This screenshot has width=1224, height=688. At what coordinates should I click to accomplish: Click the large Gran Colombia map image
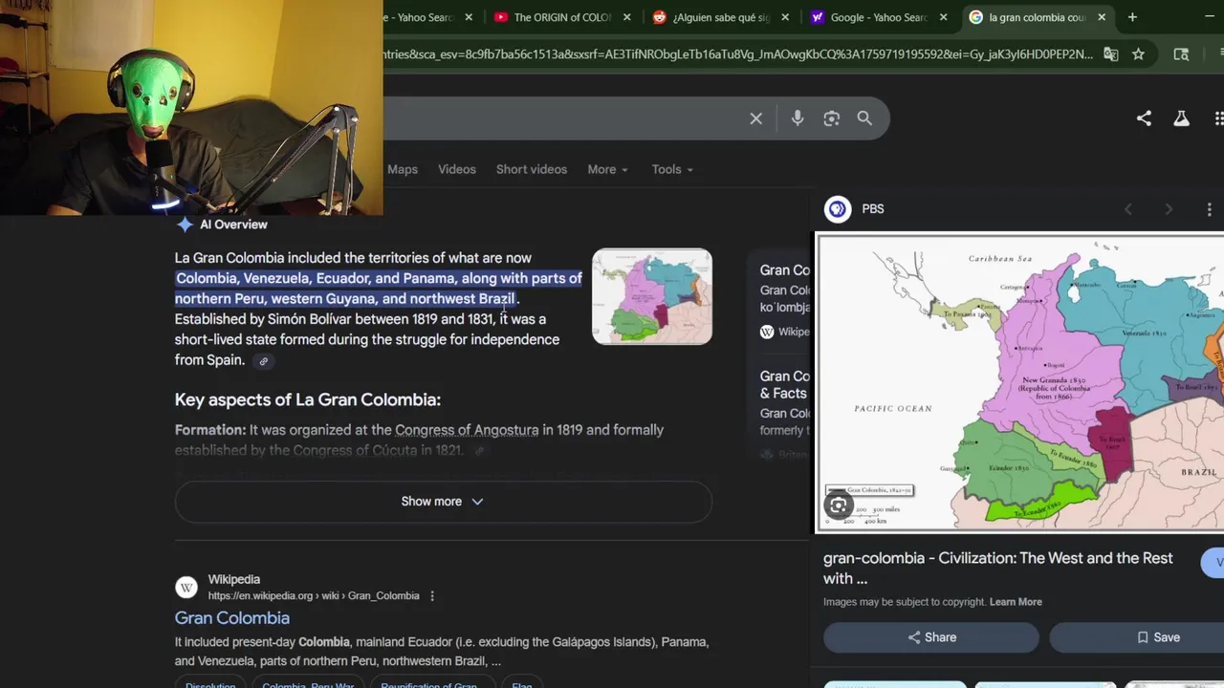pyautogui.click(x=1019, y=382)
